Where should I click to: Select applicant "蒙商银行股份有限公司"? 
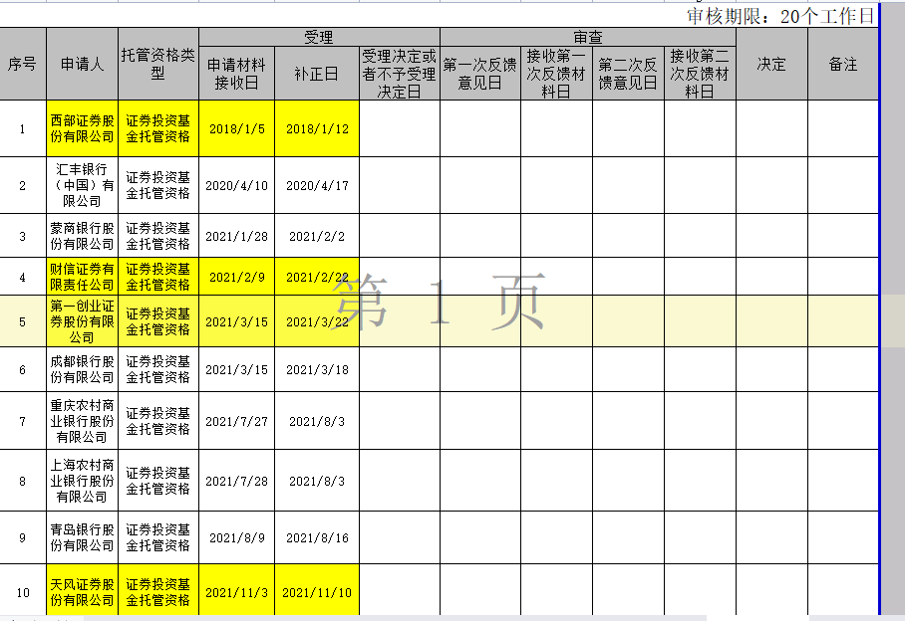tap(82, 236)
